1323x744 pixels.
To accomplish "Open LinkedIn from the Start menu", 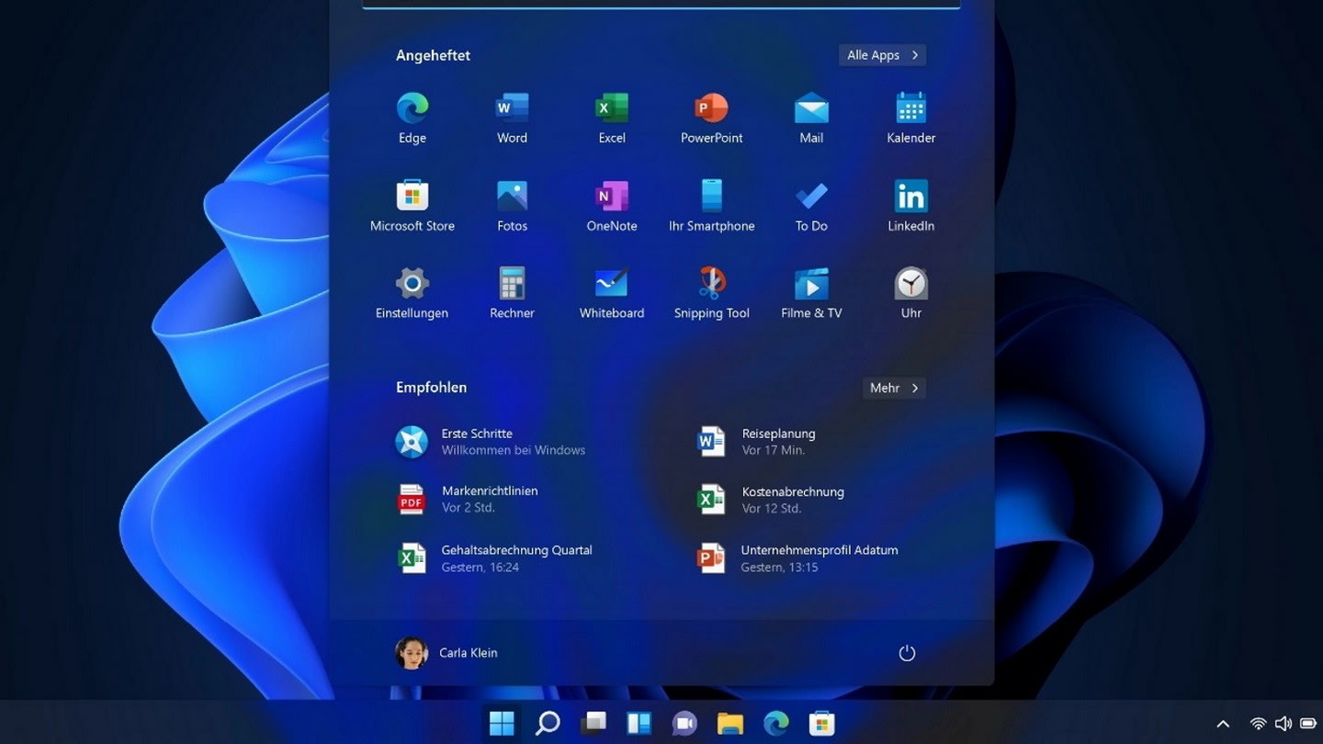I will click(910, 197).
